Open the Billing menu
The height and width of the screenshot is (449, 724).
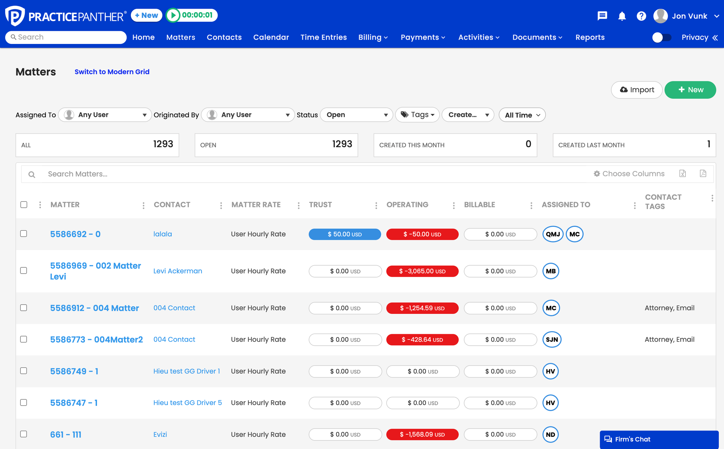coord(373,37)
